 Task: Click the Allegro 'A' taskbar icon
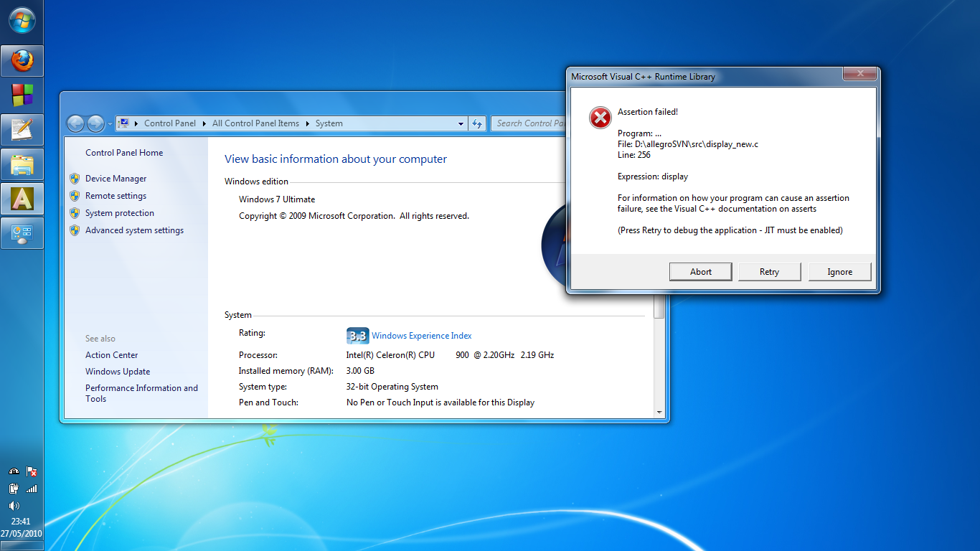(x=22, y=199)
